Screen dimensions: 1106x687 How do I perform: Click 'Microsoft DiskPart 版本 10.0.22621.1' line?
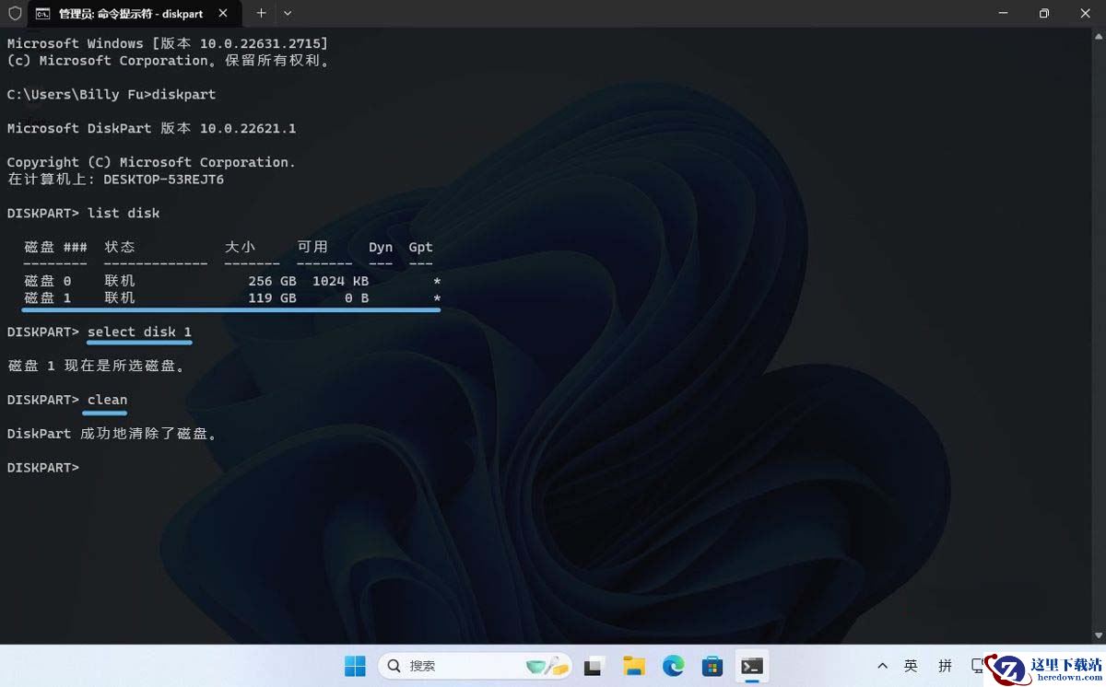click(152, 128)
